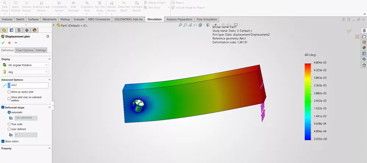Enable Show as vector plot
Viewport: 367px width, 163px height.
click(x=9, y=92)
